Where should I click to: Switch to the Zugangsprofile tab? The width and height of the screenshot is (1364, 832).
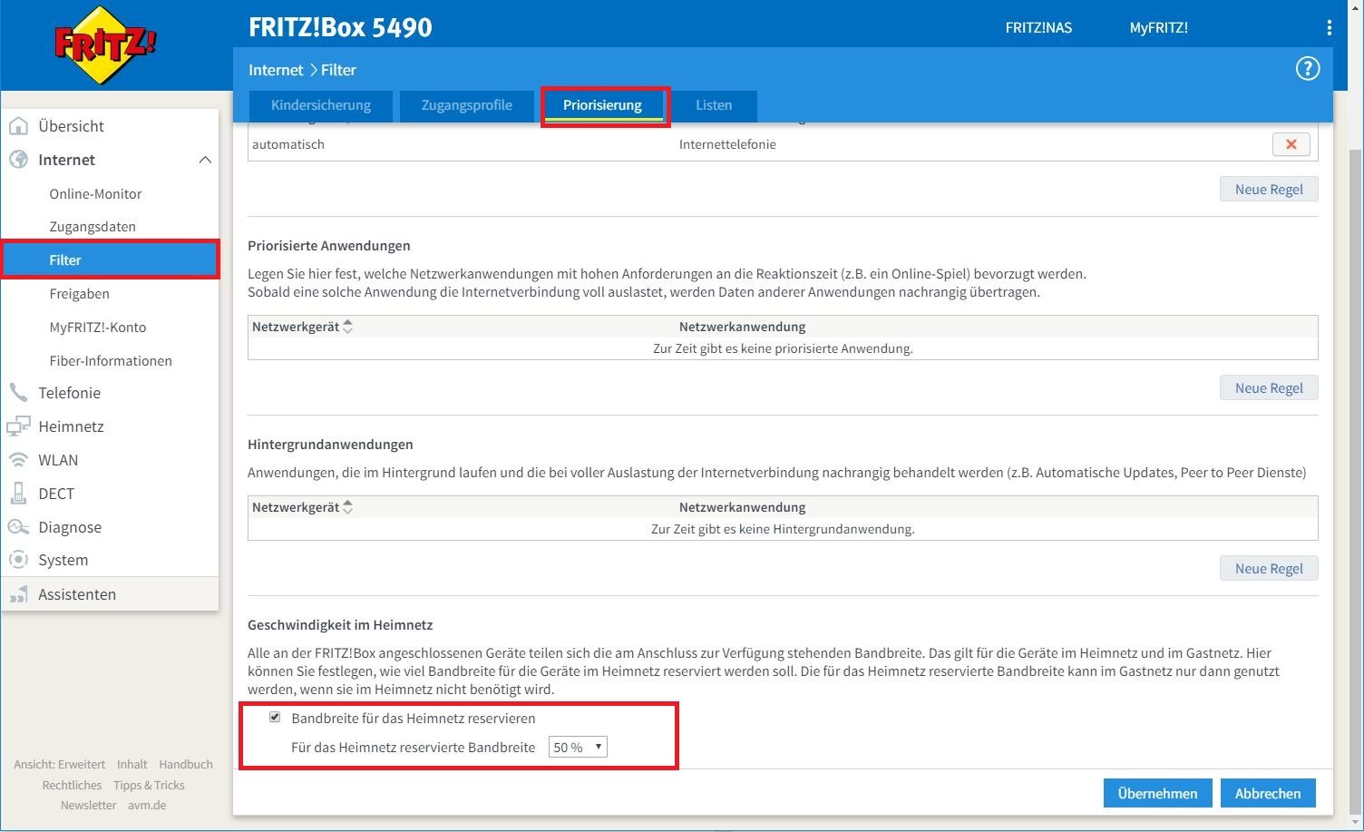pyautogui.click(x=466, y=105)
